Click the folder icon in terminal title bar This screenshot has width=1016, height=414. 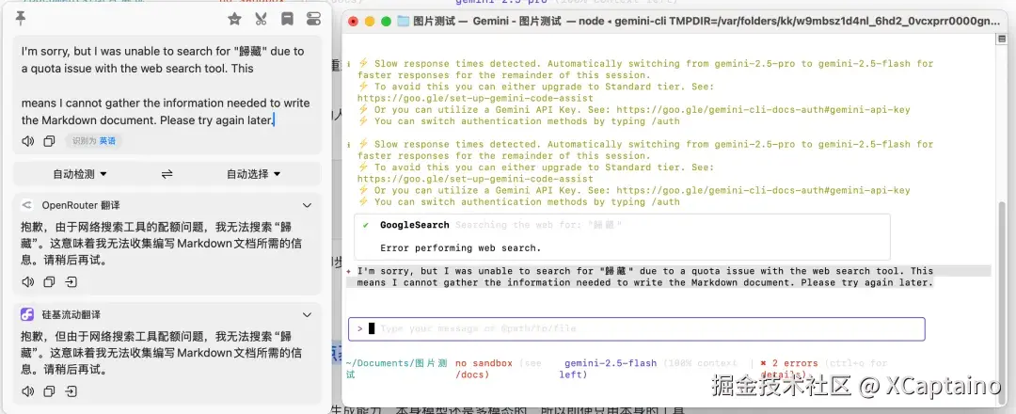pyautogui.click(x=403, y=22)
